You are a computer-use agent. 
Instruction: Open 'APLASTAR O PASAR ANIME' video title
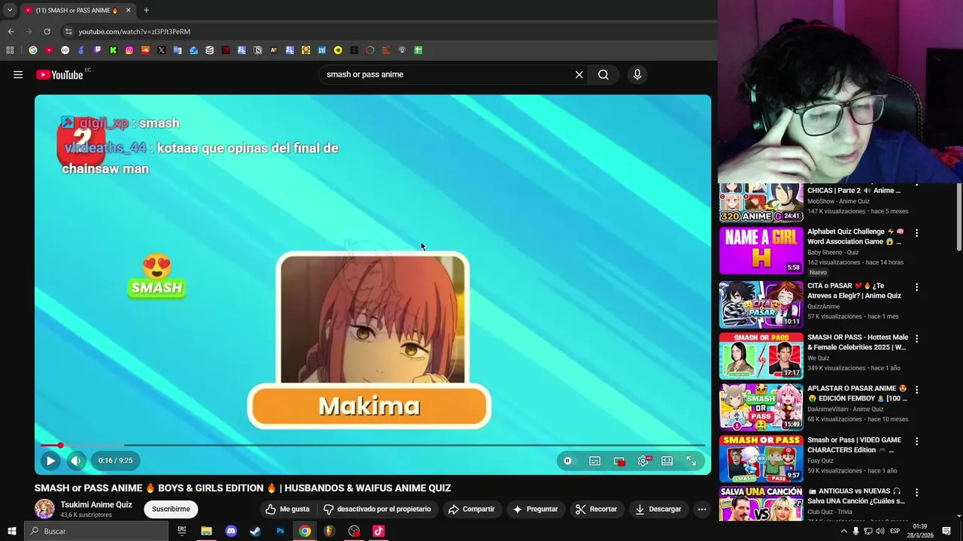click(857, 394)
